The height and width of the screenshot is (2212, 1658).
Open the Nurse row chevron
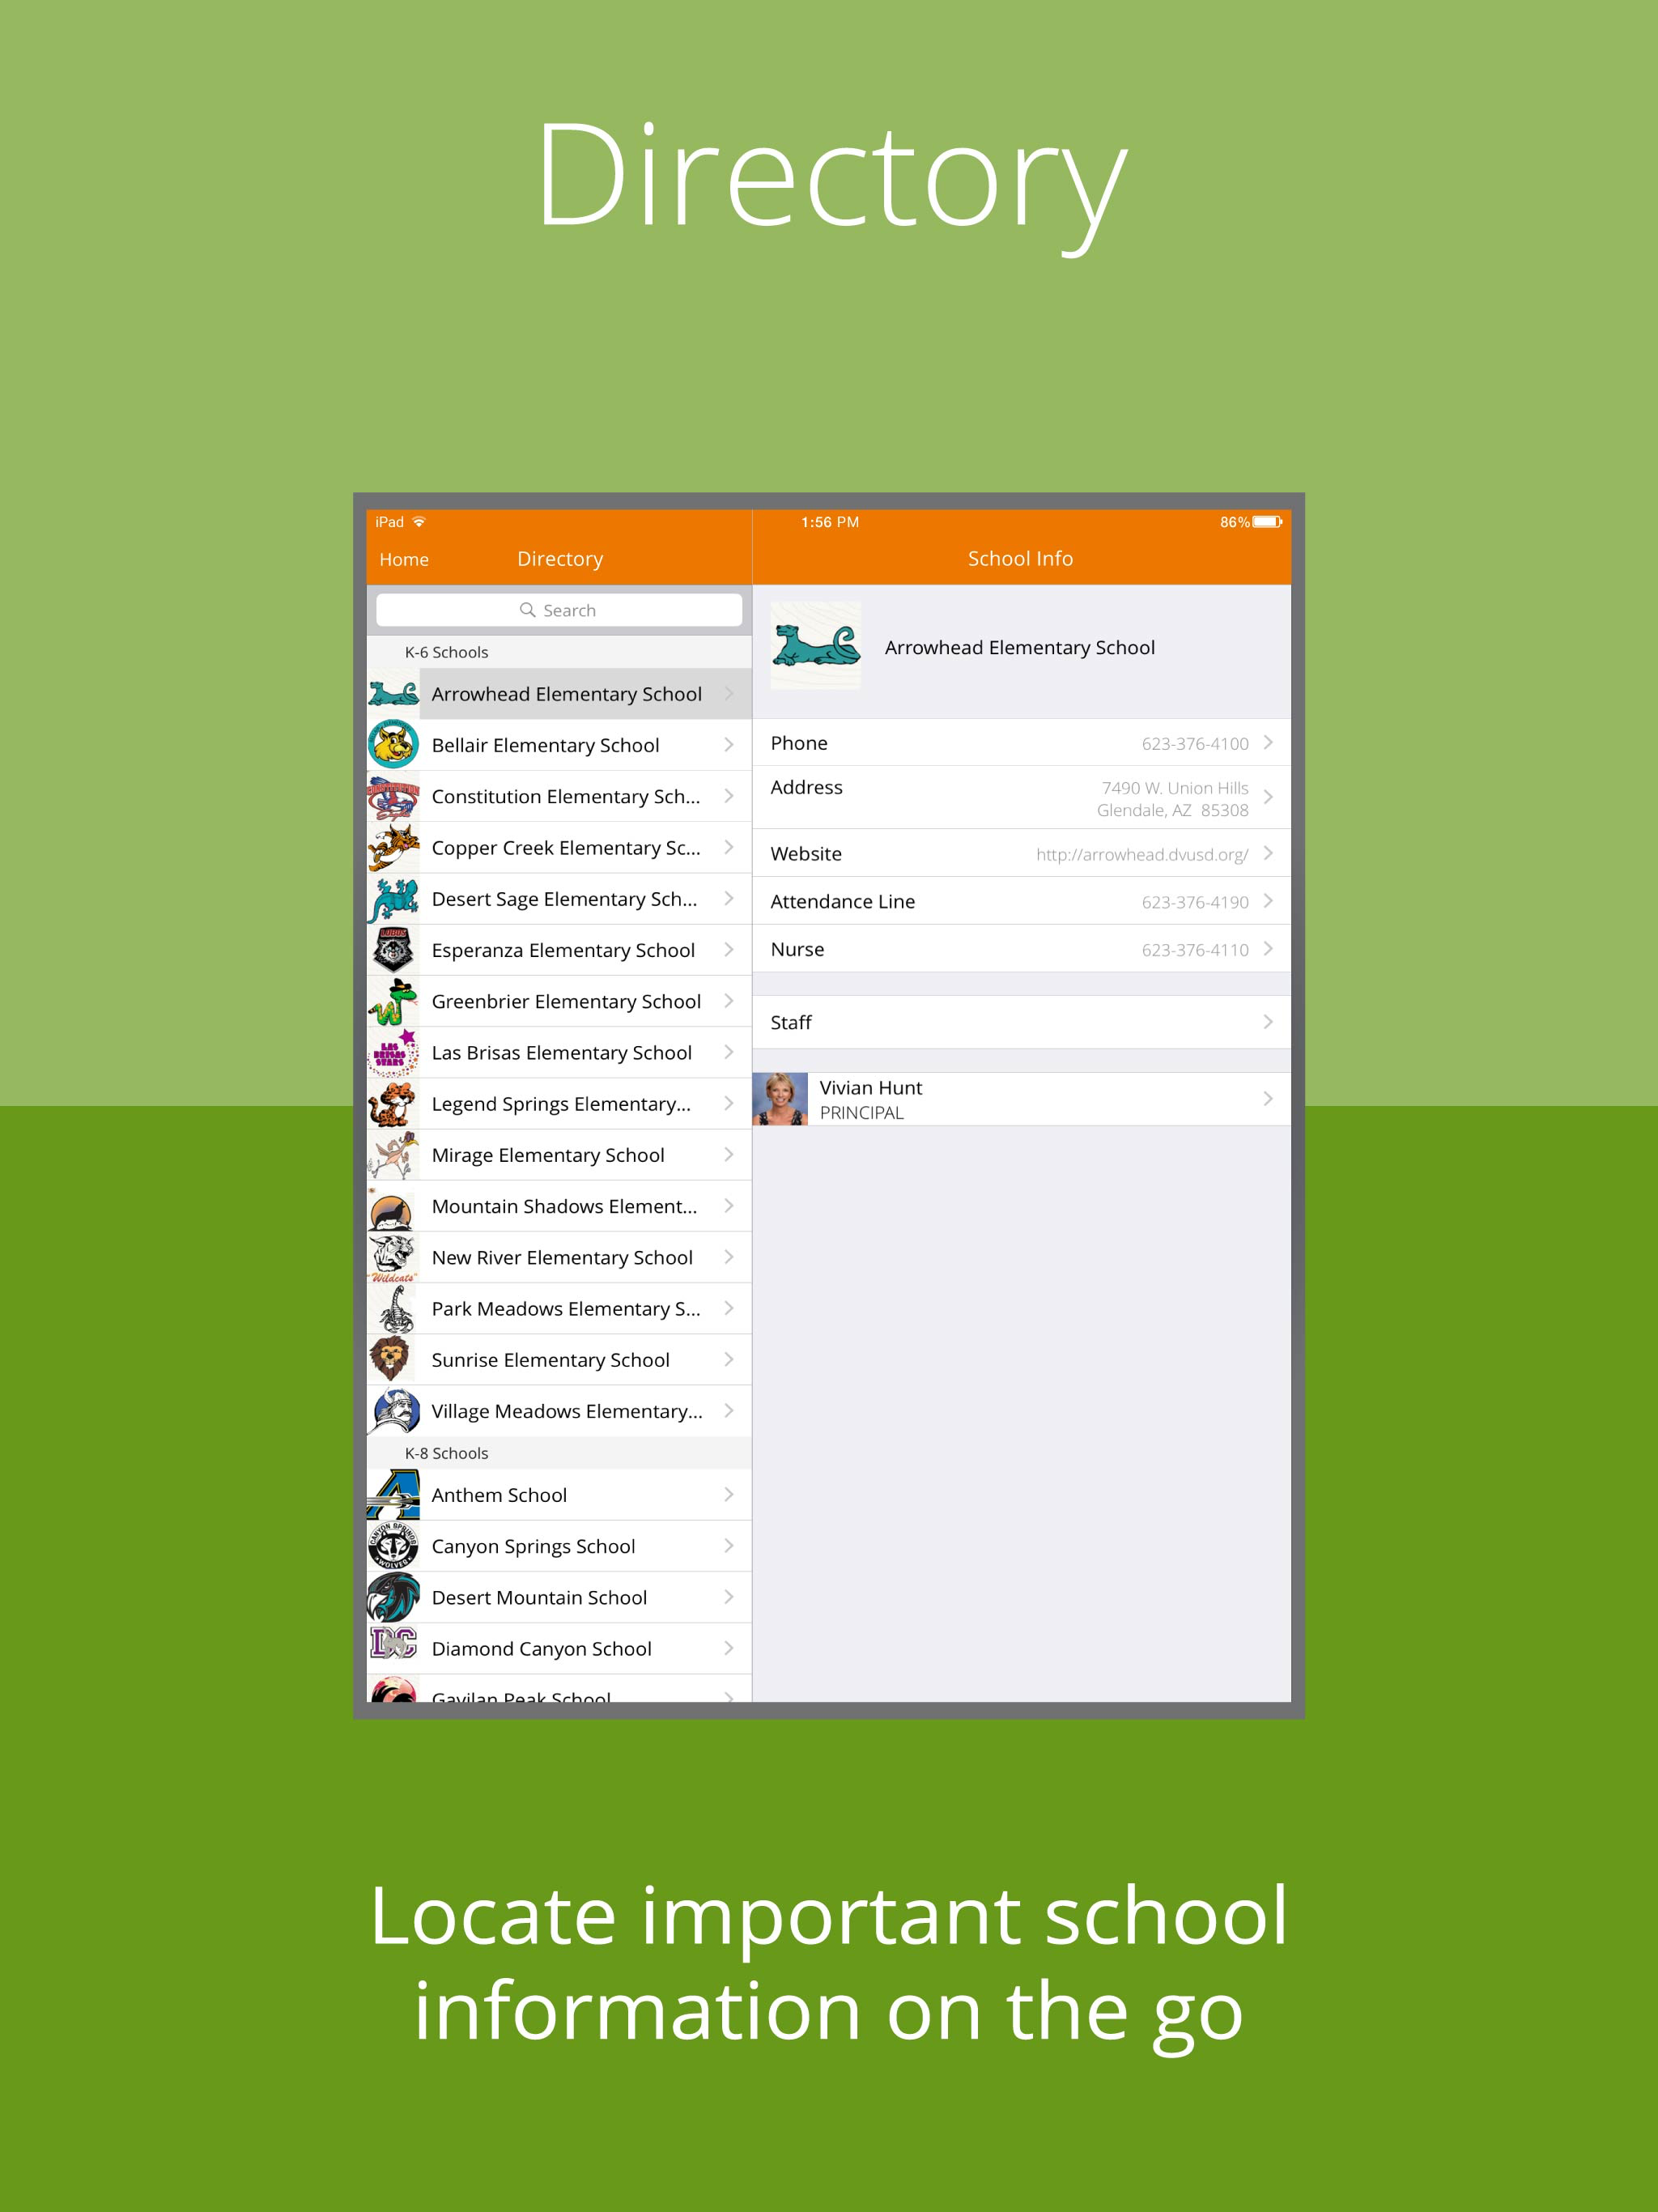tap(1268, 949)
